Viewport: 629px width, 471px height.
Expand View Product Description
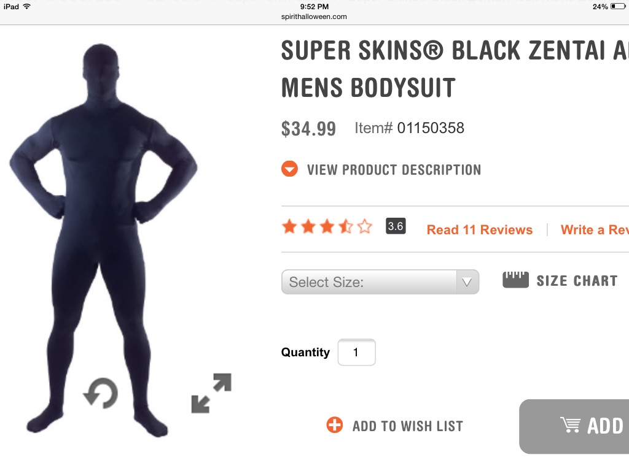pyautogui.click(x=394, y=170)
